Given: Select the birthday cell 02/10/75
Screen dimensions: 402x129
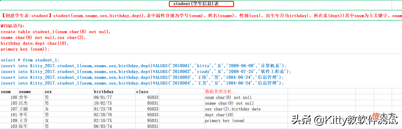Looking at the screenshot, I should [x=114, y=120].
